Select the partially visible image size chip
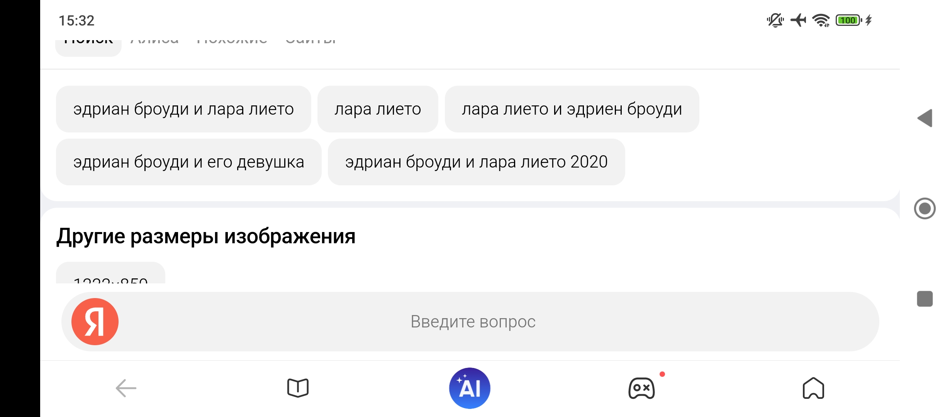 tap(110, 275)
